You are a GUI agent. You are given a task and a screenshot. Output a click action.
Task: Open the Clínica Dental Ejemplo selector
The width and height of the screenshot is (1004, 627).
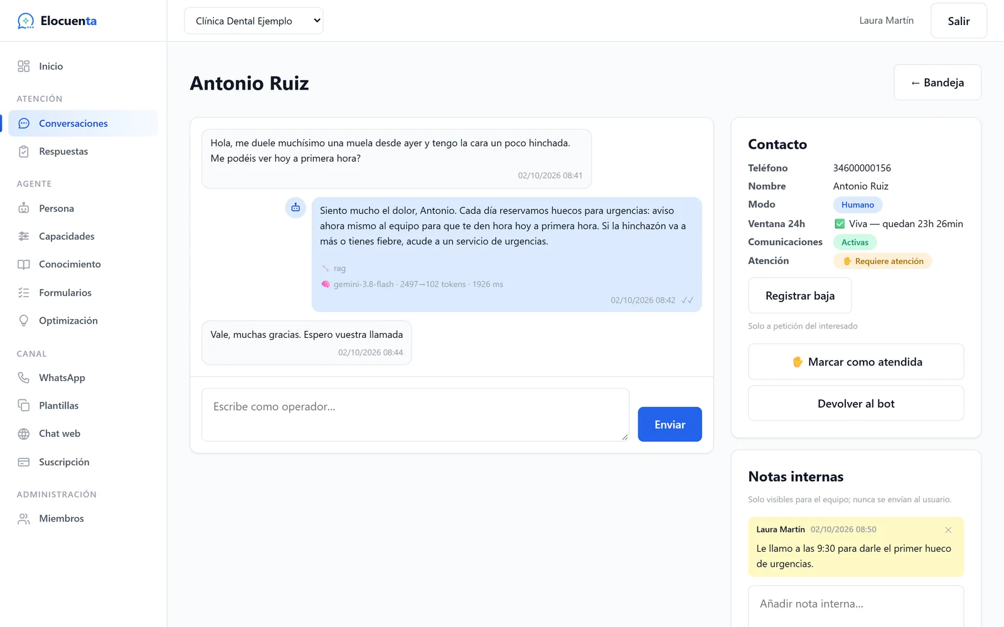pos(254,21)
